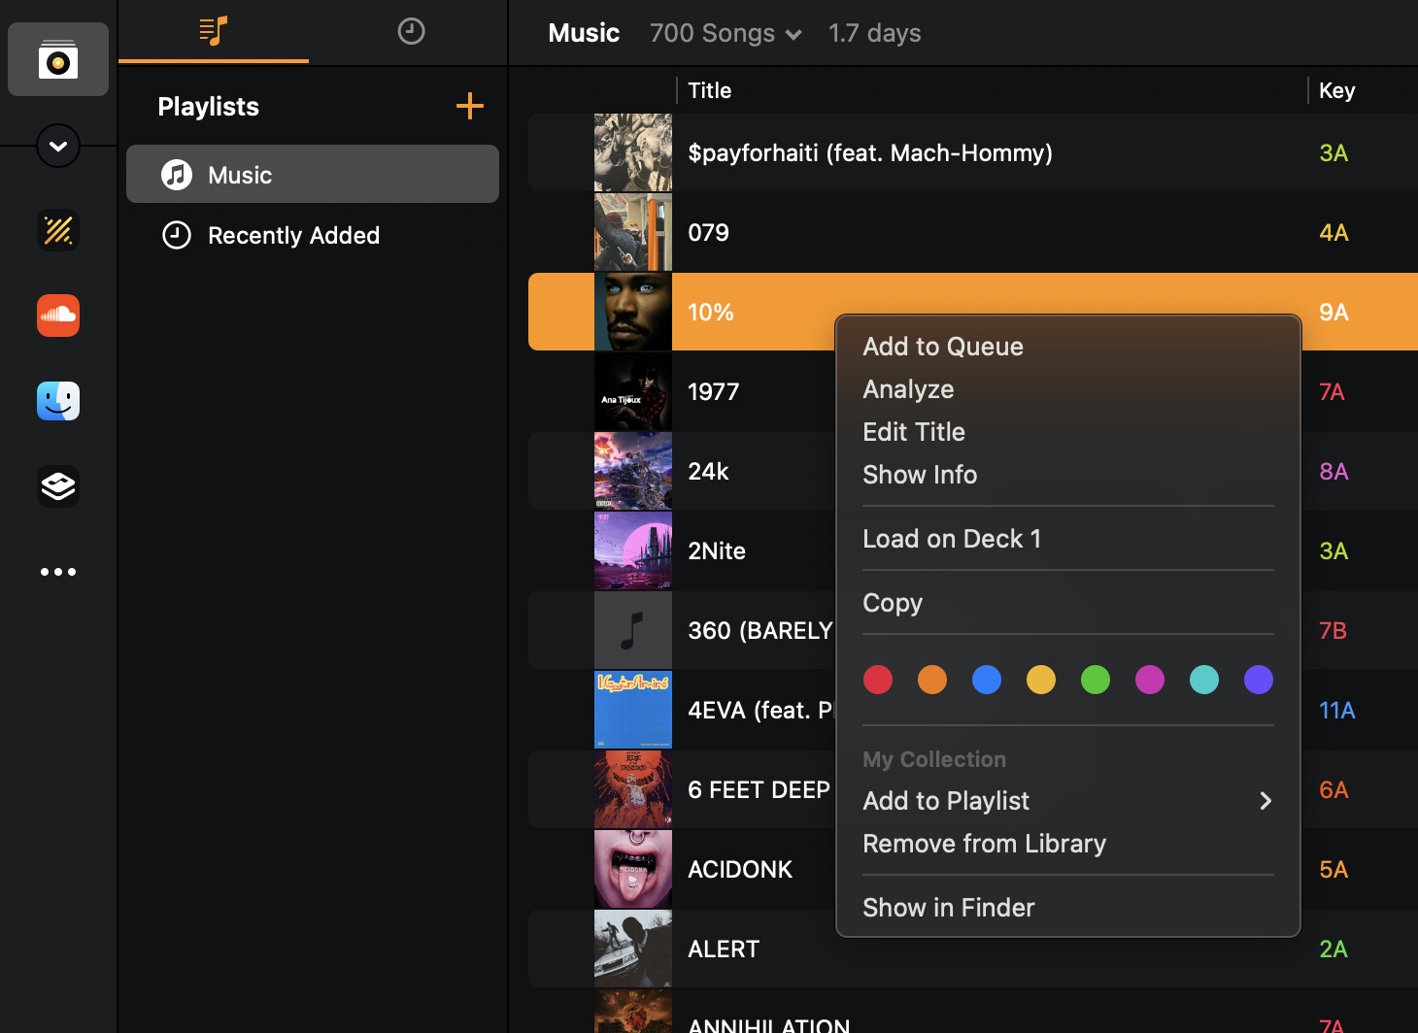1418x1033 pixels.
Task: Tag the track with green color
Action: click(x=1096, y=680)
